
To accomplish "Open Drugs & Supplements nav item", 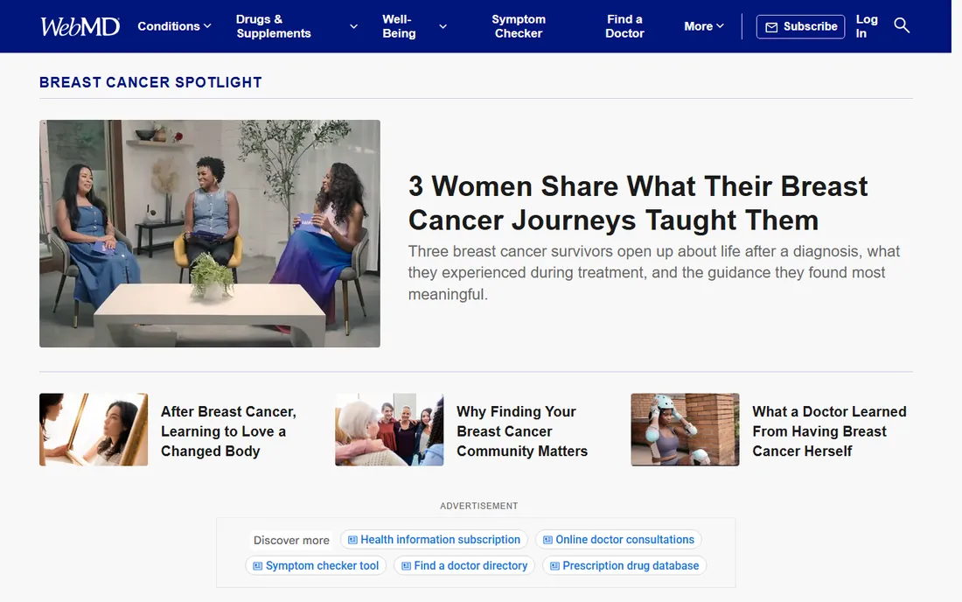I will point(274,26).
